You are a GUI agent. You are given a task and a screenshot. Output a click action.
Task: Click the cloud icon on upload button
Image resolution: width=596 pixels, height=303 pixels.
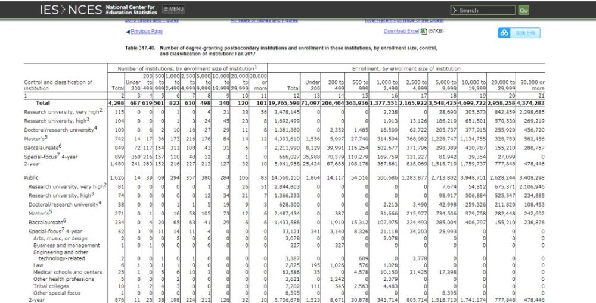(x=505, y=33)
